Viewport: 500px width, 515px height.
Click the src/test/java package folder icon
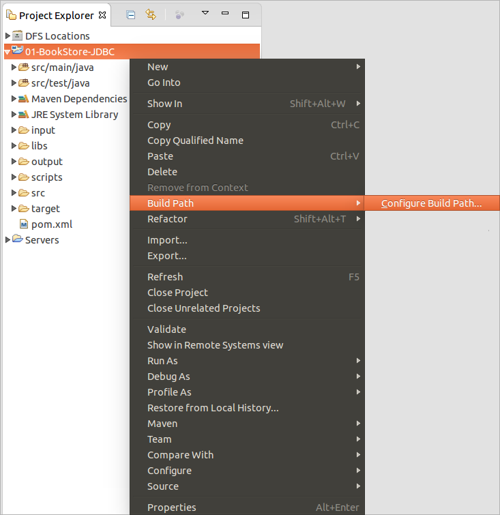[x=24, y=83]
